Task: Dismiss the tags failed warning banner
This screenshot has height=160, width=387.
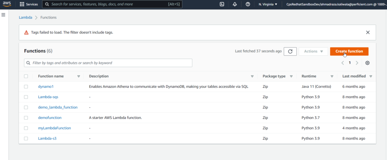Action: [x=368, y=32]
